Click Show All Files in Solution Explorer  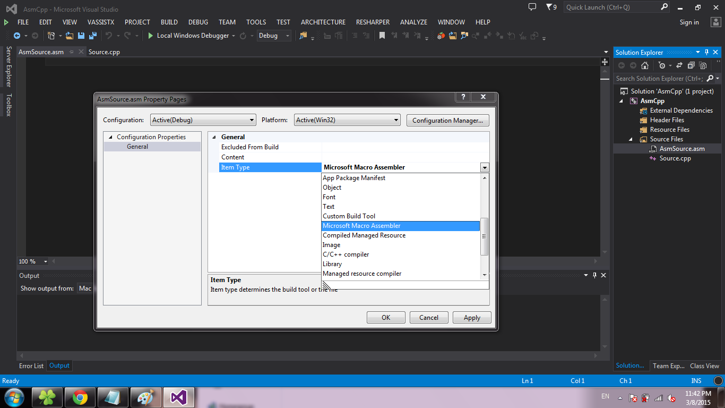pyautogui.click(x=703, y=65)
